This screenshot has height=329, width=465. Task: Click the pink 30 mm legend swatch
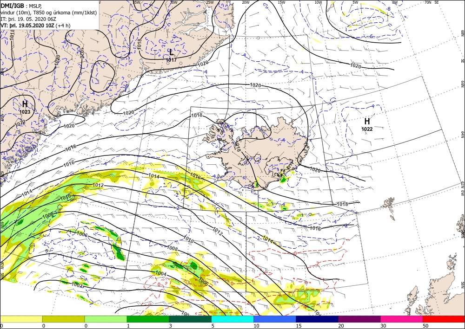click(402, 319)
